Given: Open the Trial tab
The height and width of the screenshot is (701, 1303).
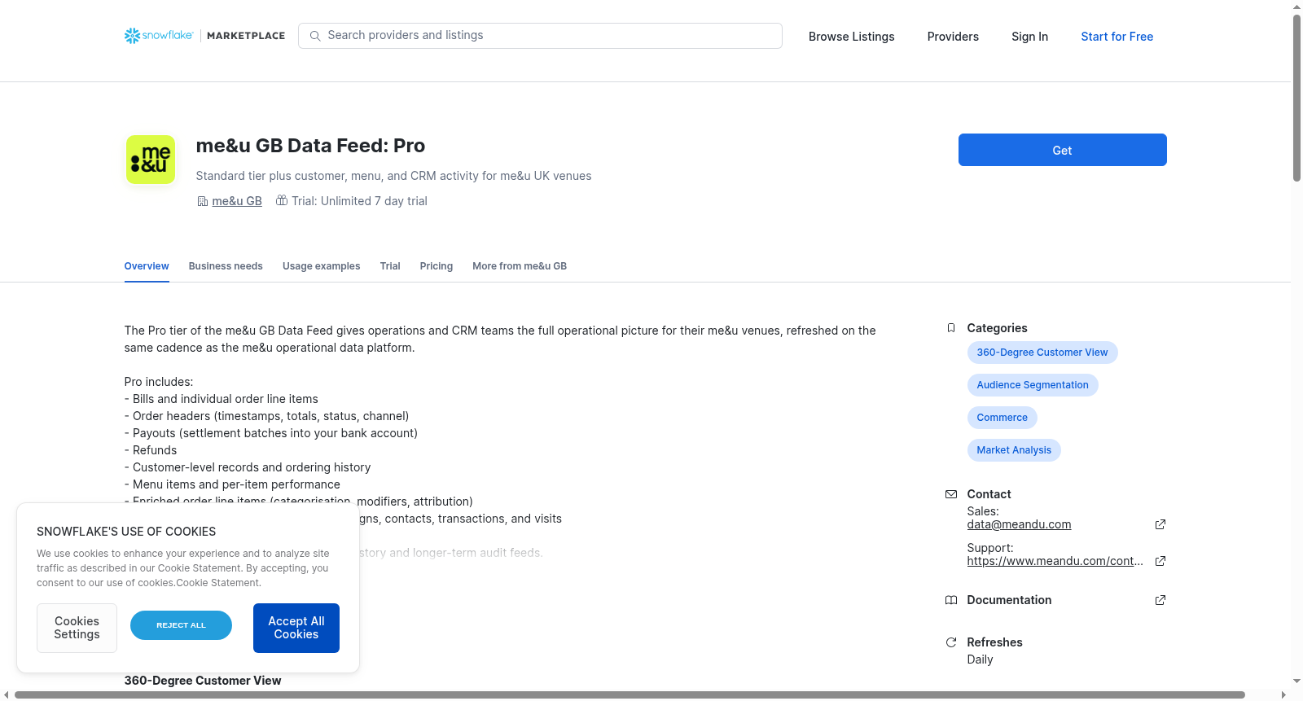Looking at the screenshot, I should [390, 266].
